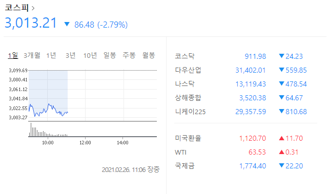Click the 3,003.27 y-axis label

[x=18, y=117]
